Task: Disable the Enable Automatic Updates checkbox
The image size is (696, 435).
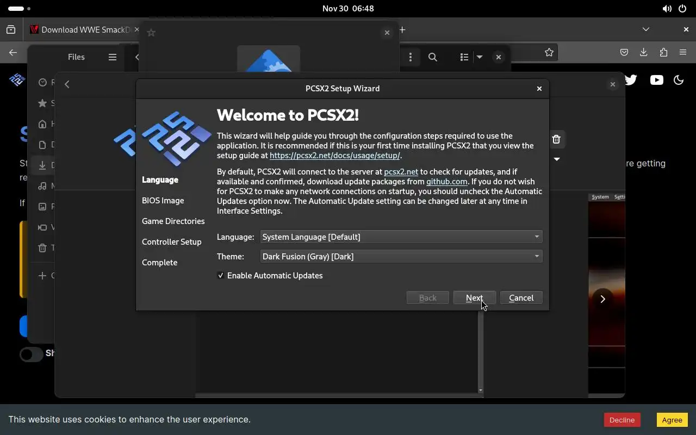Action: pyautogui.click(x=221, y=276)
